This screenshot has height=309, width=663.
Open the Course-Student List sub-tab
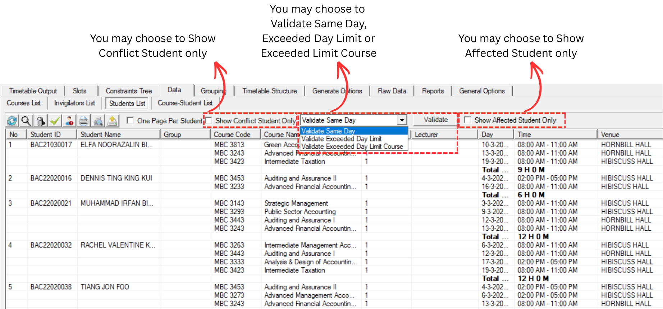185,103
